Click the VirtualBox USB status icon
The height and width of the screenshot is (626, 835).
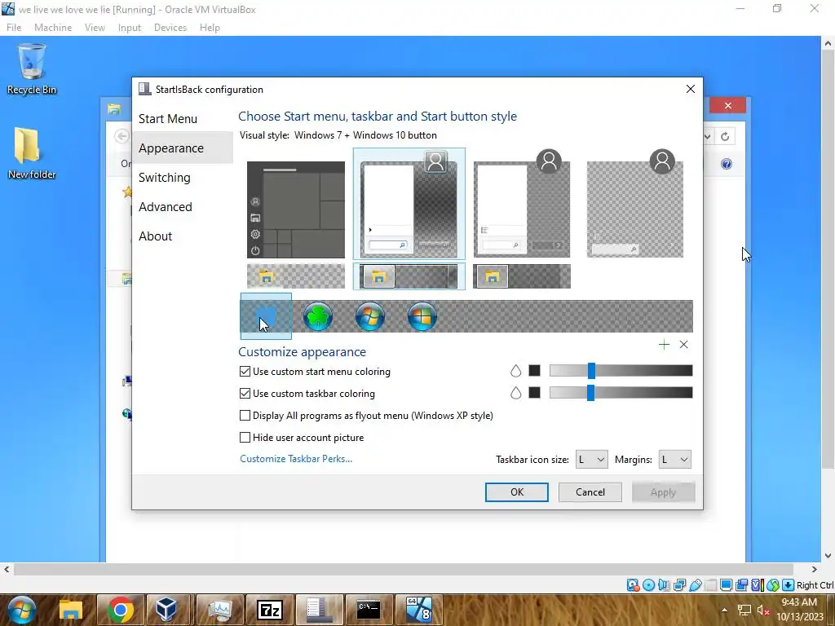pyautogui.click(x=695, y=585)
